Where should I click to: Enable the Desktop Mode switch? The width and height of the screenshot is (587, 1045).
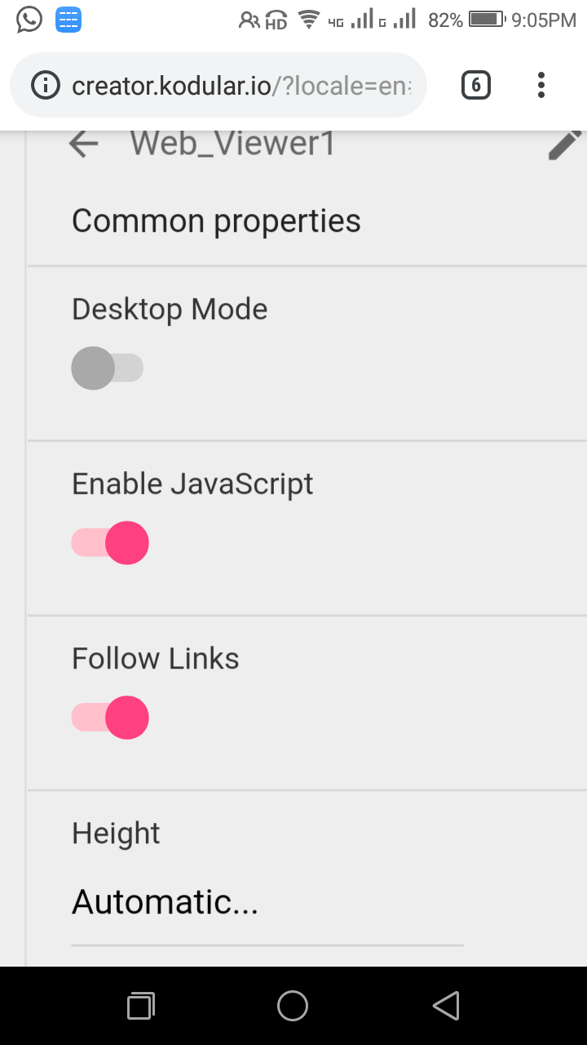pyautogui.click(x=108, y=368)
